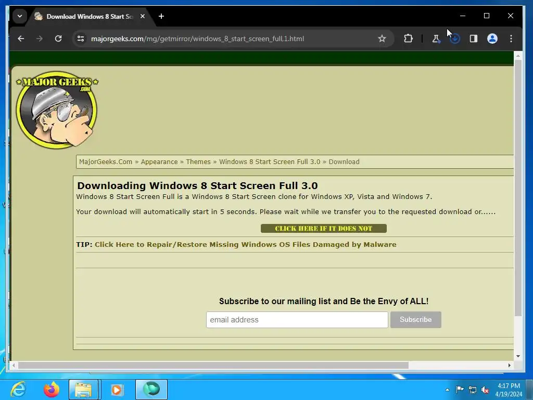Click the vertical scrollbar thumb
This screenshot has width=533, height=400.
(x=518, y=188)
